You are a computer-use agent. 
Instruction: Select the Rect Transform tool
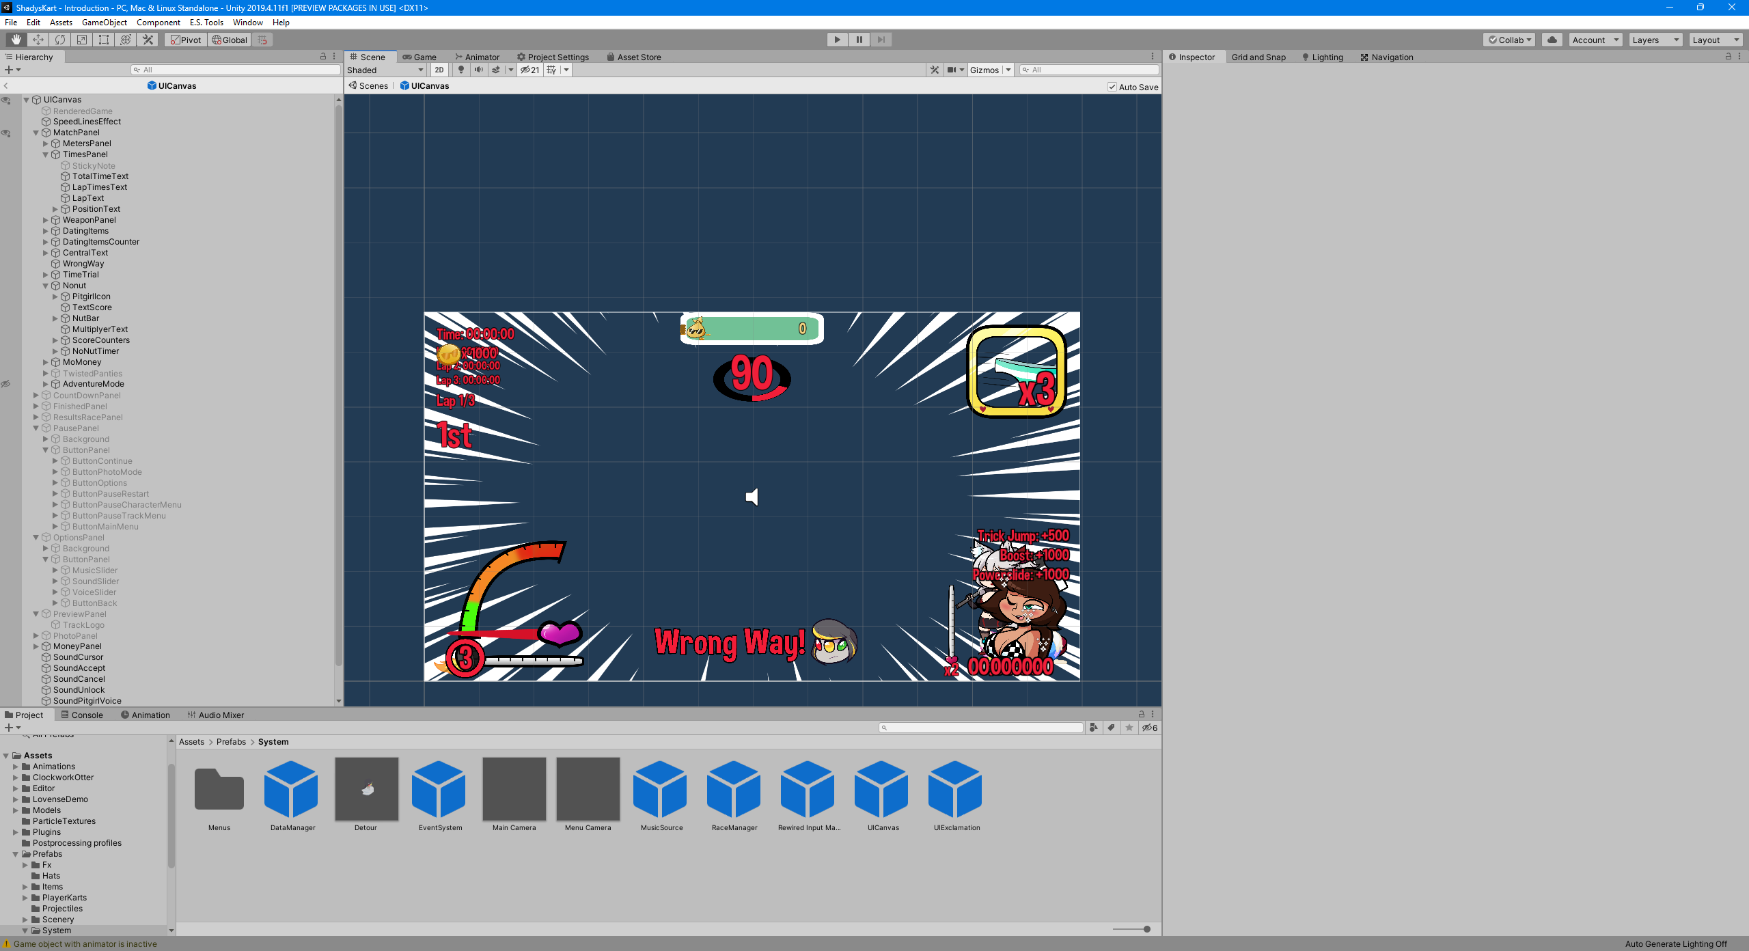click(104, 40)
